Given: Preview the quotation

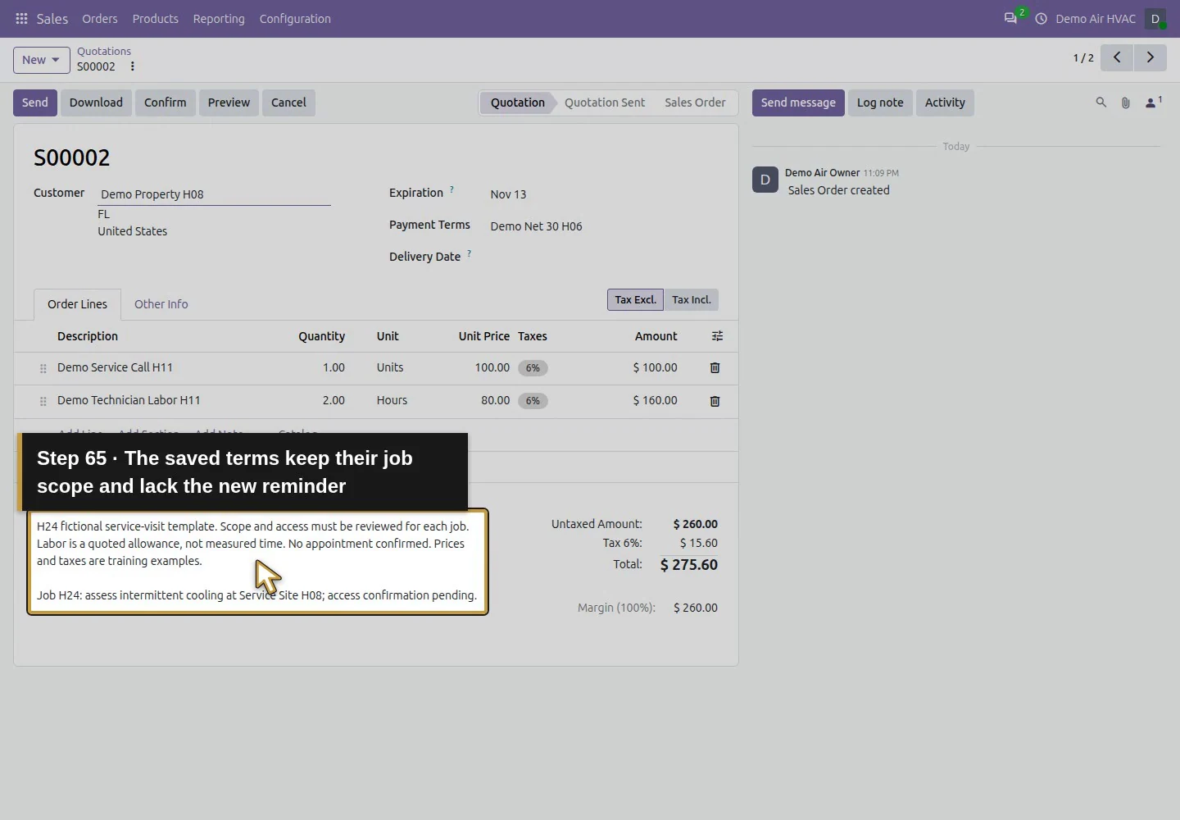Looking at the screenshot, I should pyautogui.click(x=229, y=102).
